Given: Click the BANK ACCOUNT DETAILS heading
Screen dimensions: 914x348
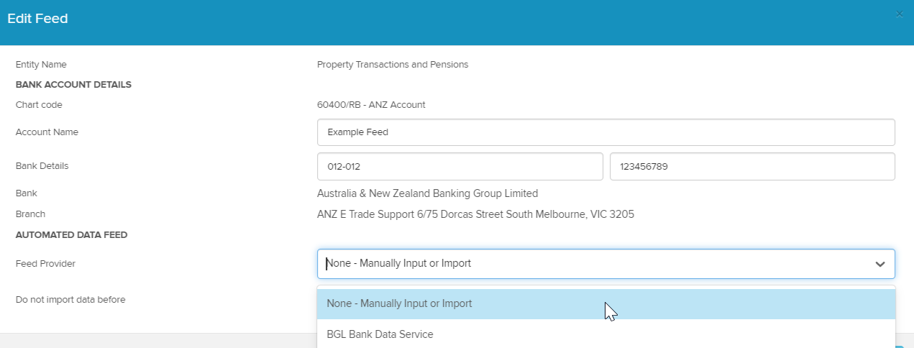Looking at the screenshot, I should pos(73,84).
